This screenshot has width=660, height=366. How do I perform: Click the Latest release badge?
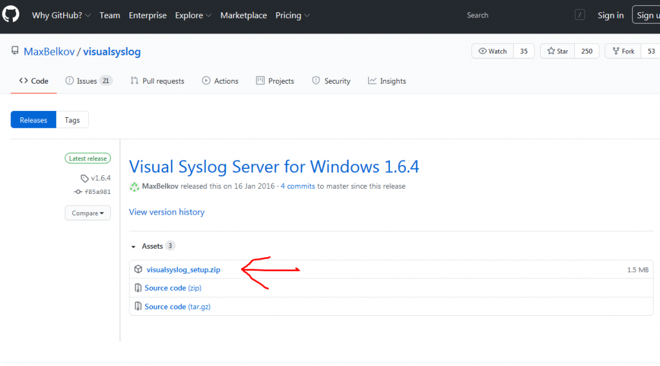88,158
